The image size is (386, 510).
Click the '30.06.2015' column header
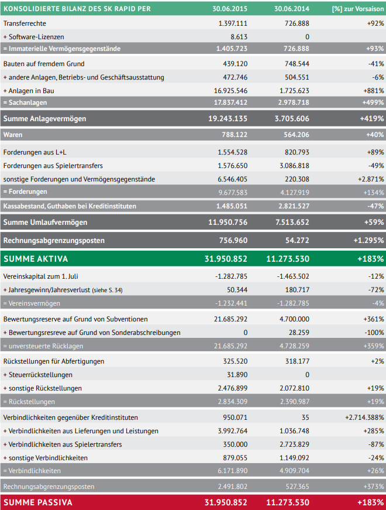230,9
